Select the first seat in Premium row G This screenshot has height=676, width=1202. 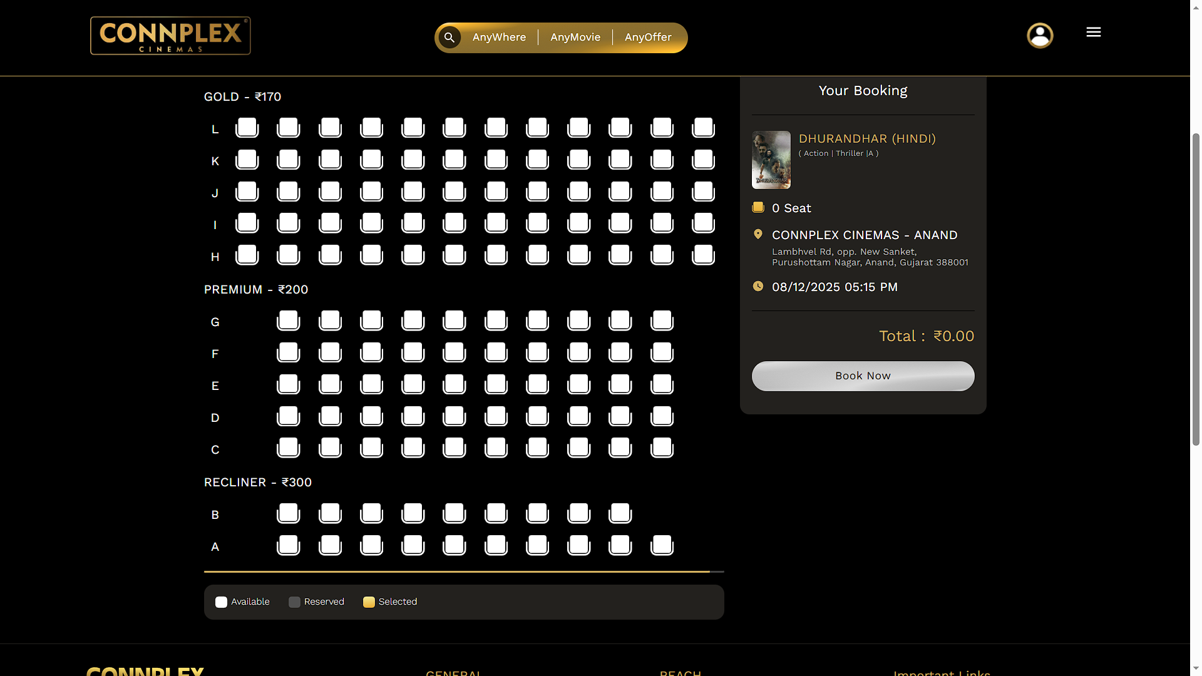[x=288, y=320]
